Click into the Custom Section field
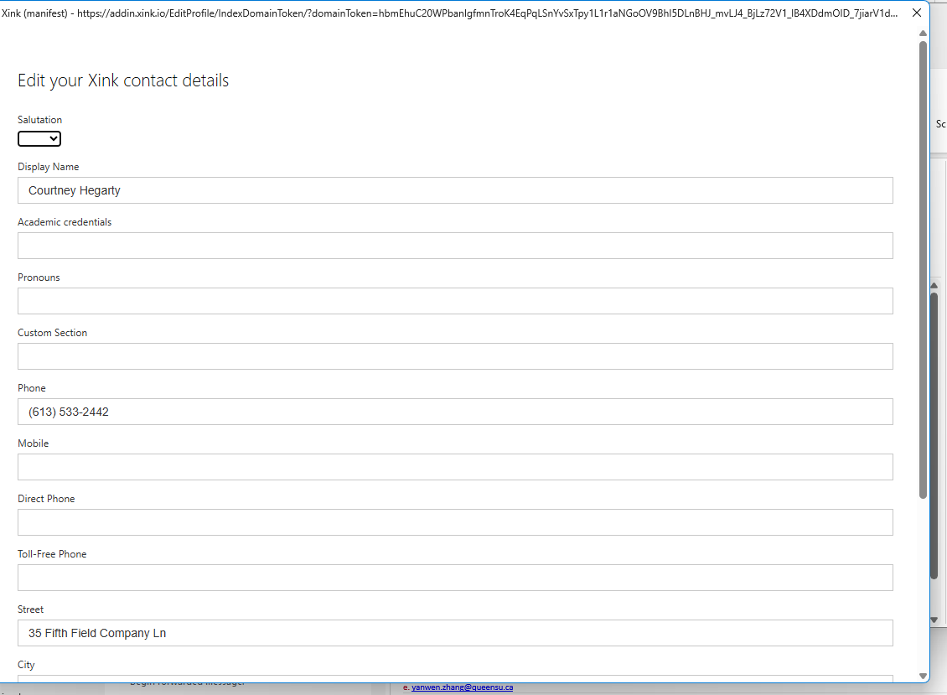Screen dimensions: 947x695 pos(455,356)
